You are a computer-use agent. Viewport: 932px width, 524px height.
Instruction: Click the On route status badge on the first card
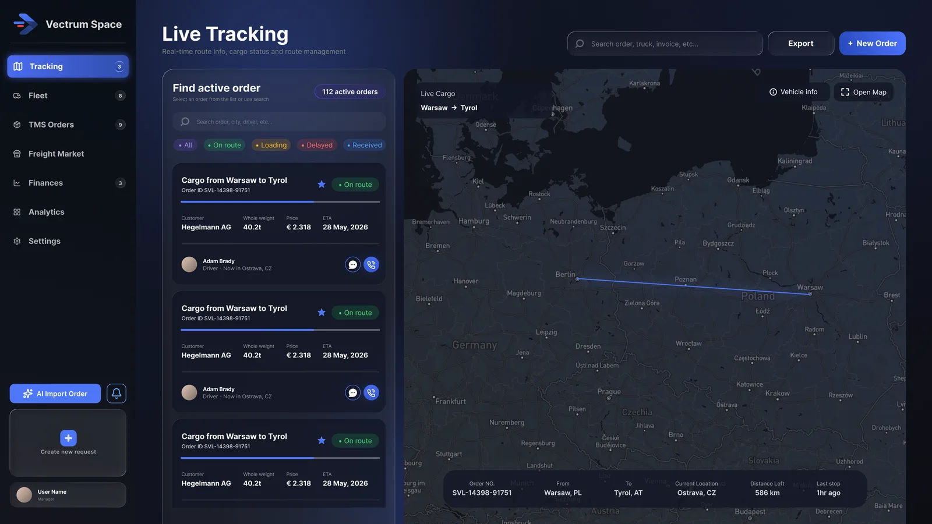pyautogui.click(x=355, y=185)
